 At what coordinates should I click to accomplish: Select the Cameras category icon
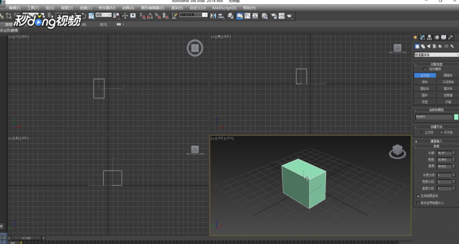[x=434, y=46]
